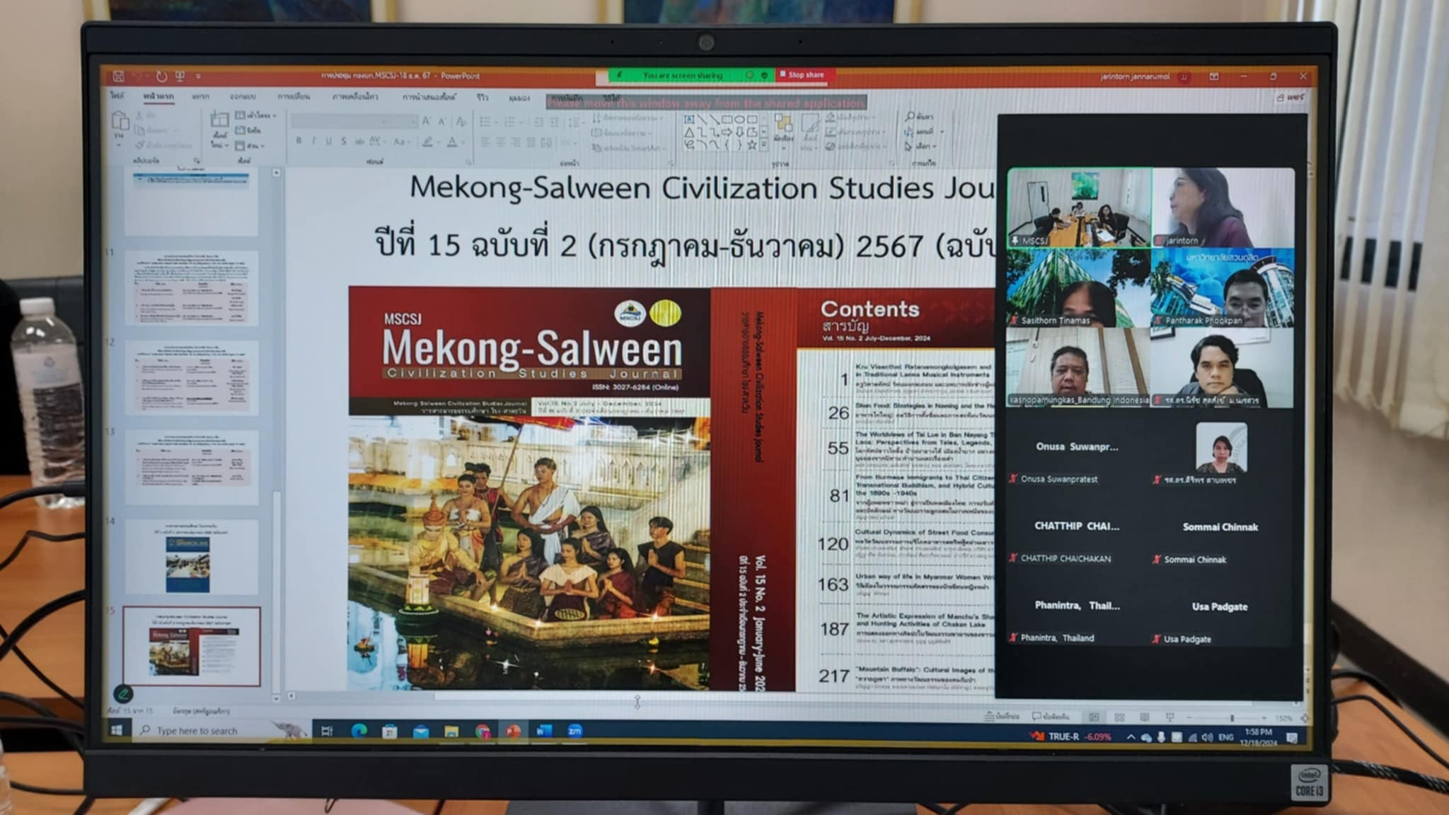Toggle text Shadow formatting
The image size is (1449, 815).
[344, 141]
